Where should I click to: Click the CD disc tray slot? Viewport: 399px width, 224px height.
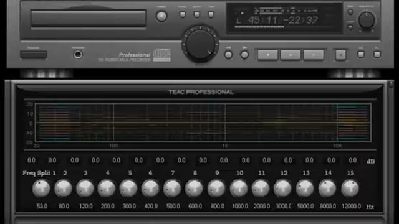click(x=89, y=19)
